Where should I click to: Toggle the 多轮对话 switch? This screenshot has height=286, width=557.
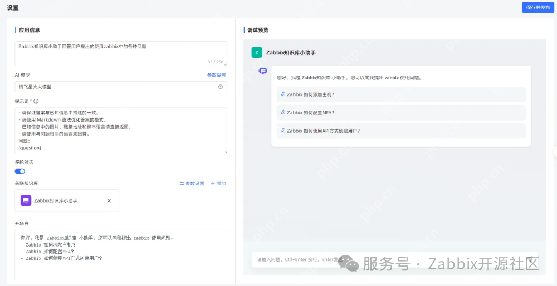click(20, 171)
